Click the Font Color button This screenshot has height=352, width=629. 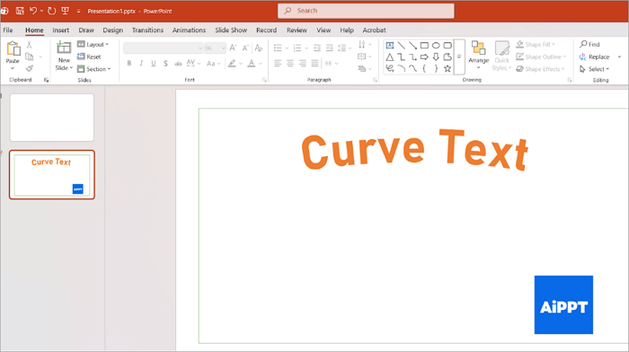(252, 64)
